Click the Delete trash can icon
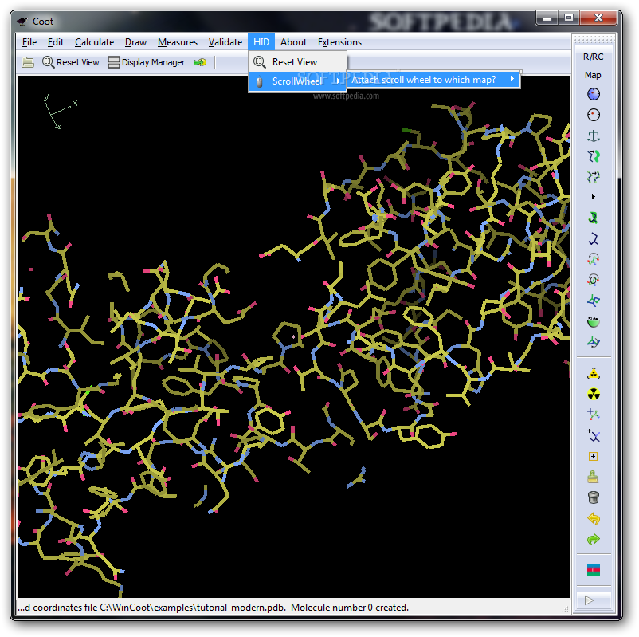The width and height of the screenshot is (639, 637). (594, 497)
